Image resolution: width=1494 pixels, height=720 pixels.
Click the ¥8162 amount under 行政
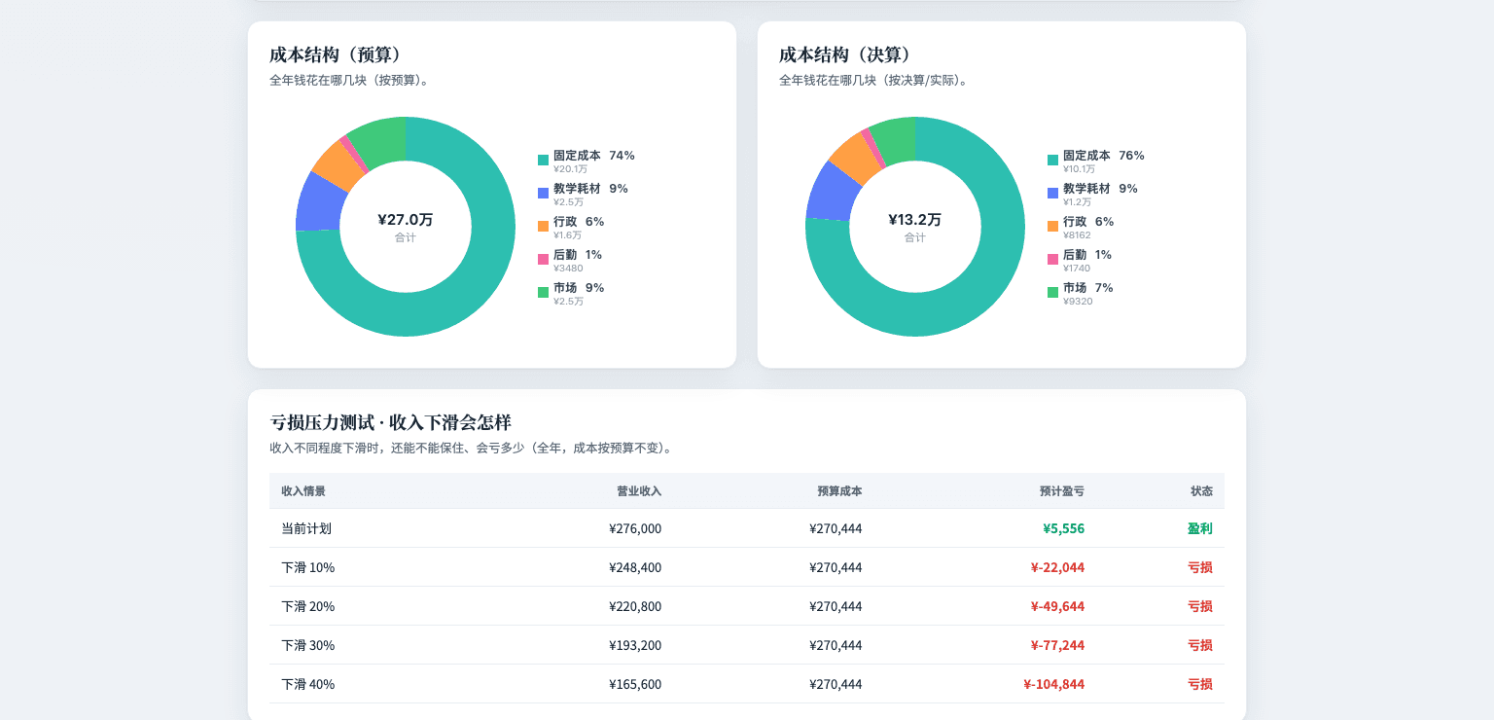point(1078,235)
